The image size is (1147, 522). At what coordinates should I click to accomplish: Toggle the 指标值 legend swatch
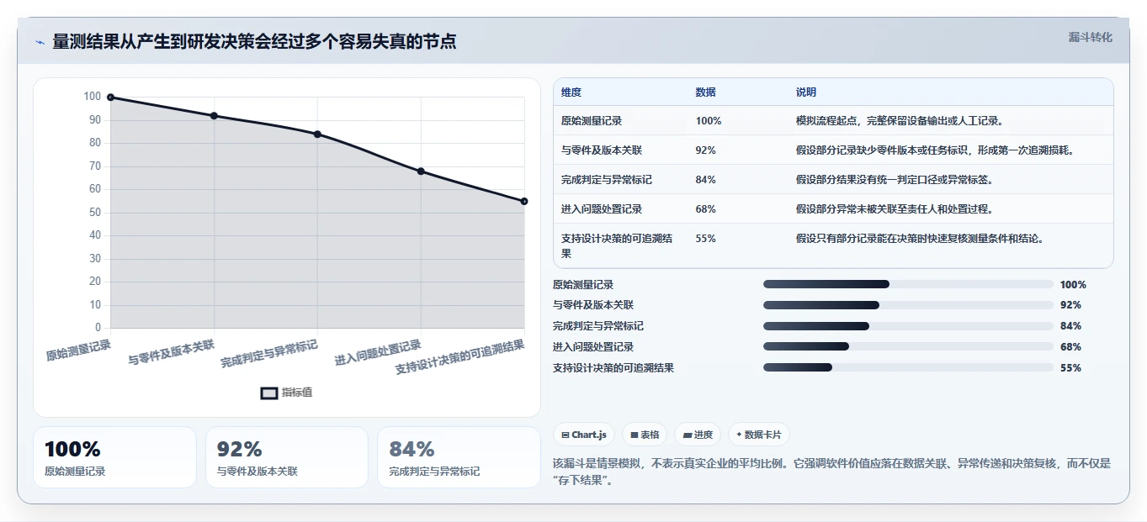coord(268,393)
